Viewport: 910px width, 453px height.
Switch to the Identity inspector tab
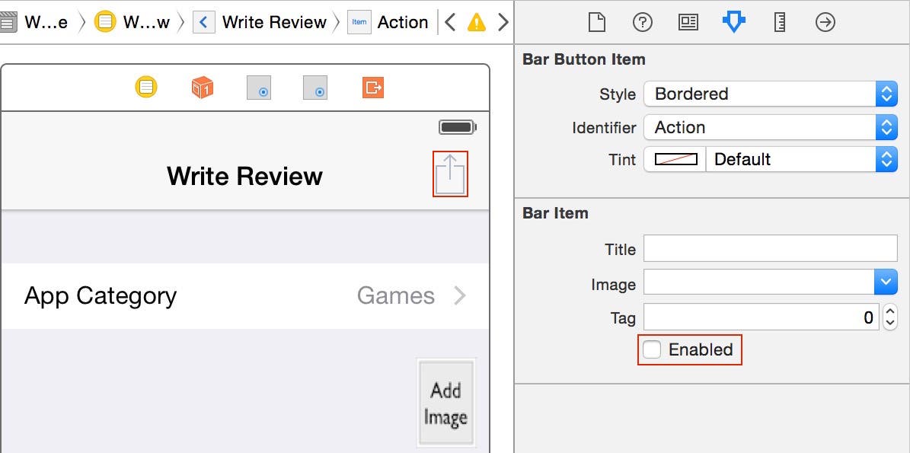[x=688, y=23]
